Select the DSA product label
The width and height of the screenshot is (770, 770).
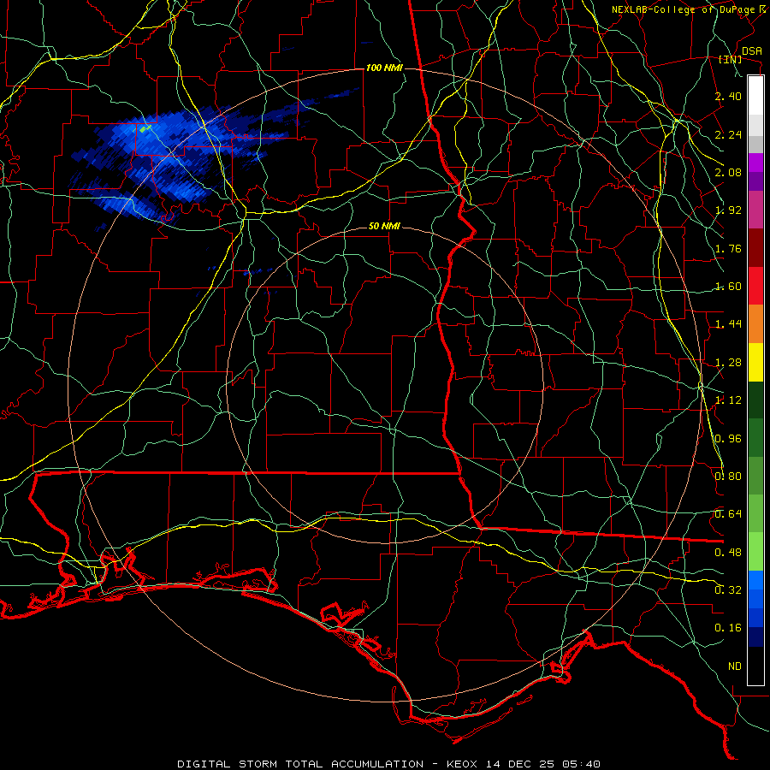click(751, 51)
